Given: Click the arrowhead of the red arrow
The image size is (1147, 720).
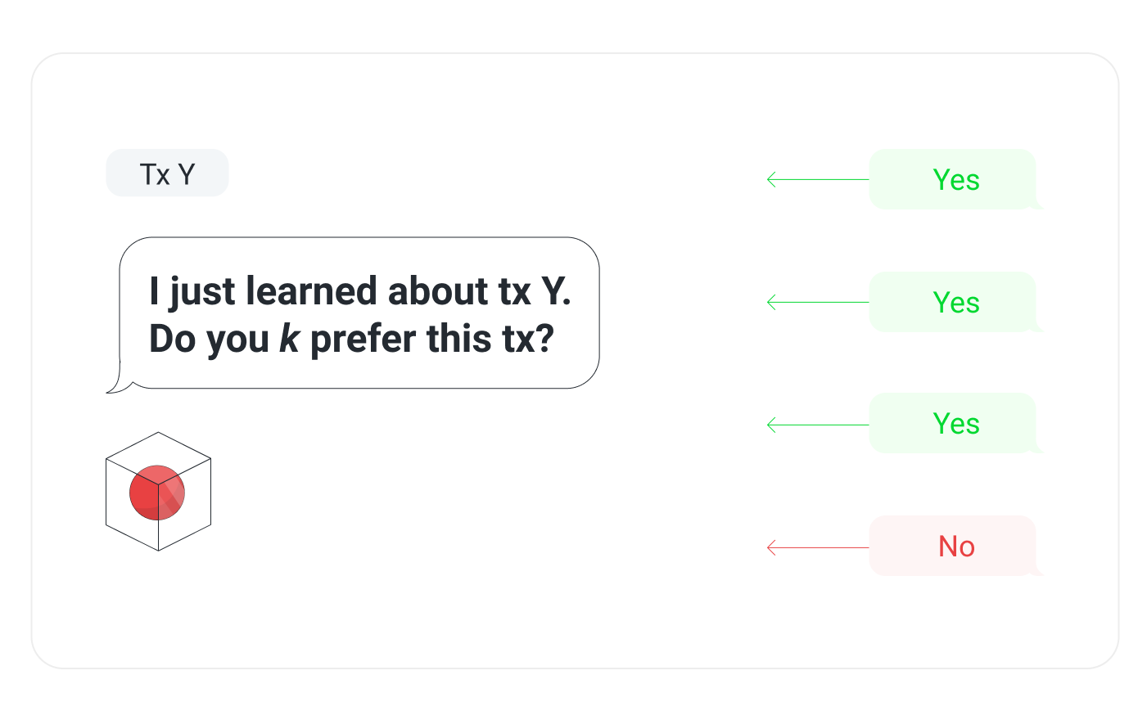Looking at the screenshot, I should pos(771,547).
